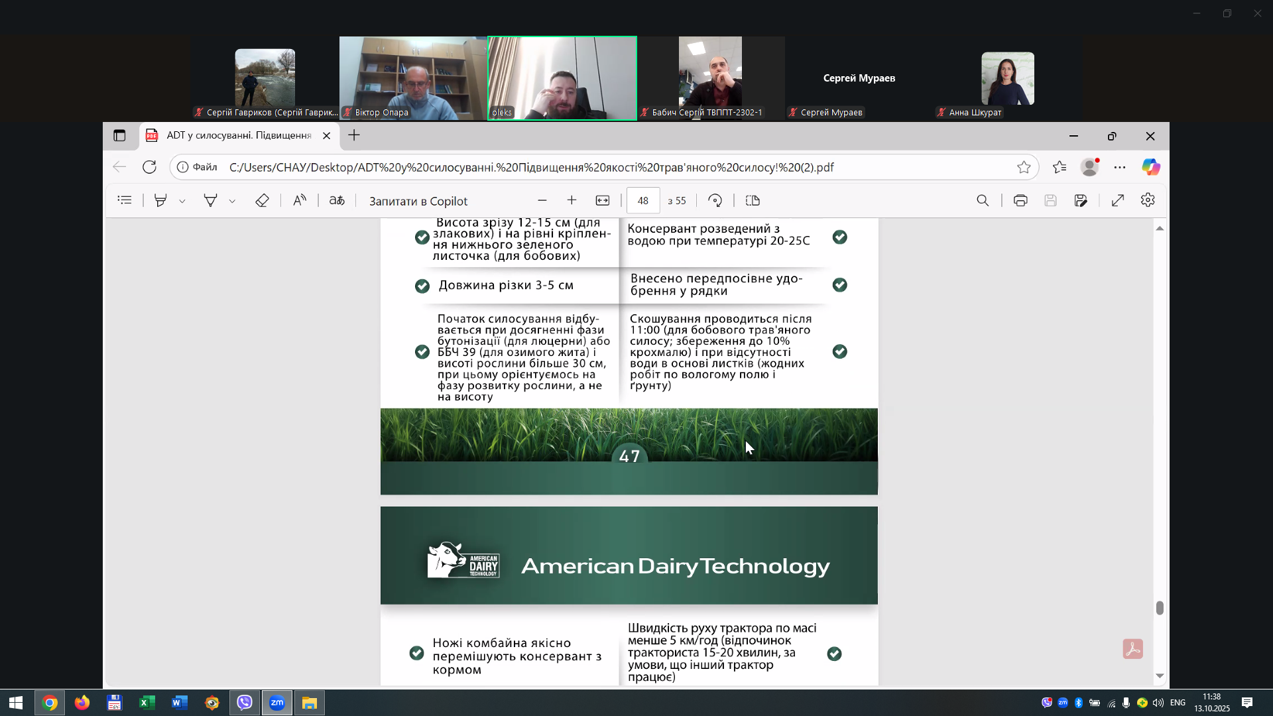
Task: Open PDF settings gear icon
Action: [1148, 200]
